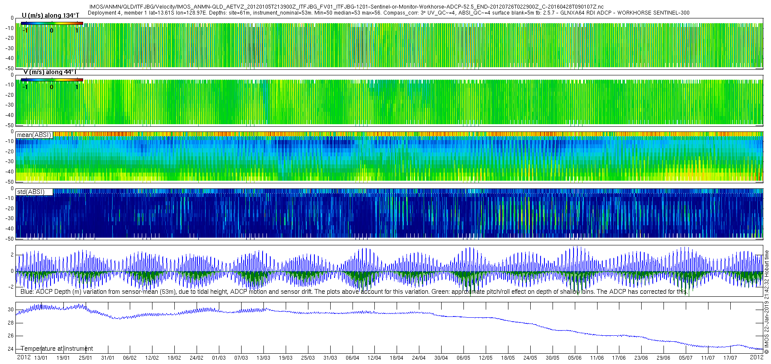The width and height of the screenshot is (771, 364).
Task: Click the 06/04 date tick label
Action: [352, 358]
